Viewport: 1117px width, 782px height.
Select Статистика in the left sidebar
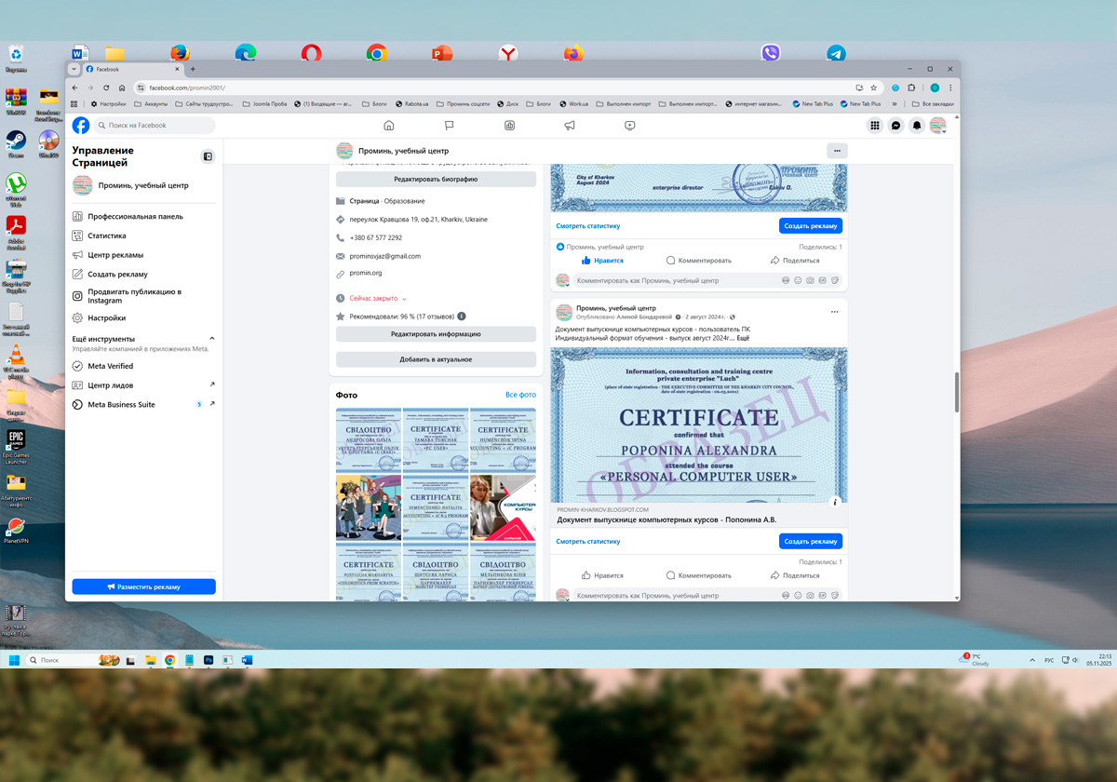point(107,236)
